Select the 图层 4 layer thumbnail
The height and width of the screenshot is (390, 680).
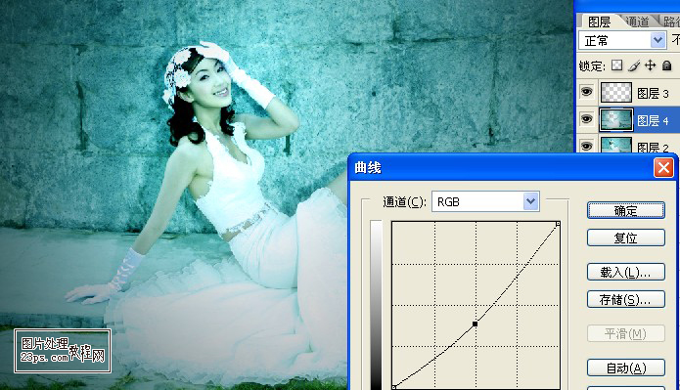tap(615, 119)
